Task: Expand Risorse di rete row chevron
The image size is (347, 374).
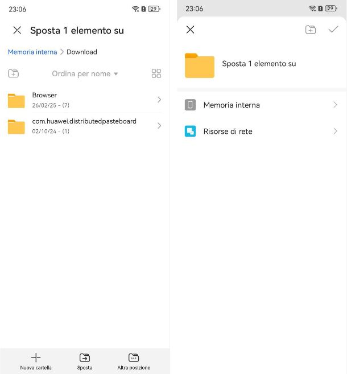Action: 335,131
